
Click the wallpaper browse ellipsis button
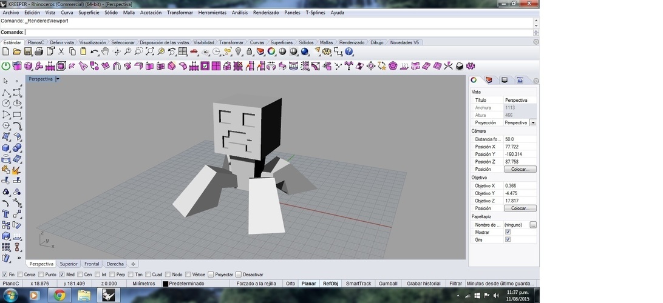[533, 225]
